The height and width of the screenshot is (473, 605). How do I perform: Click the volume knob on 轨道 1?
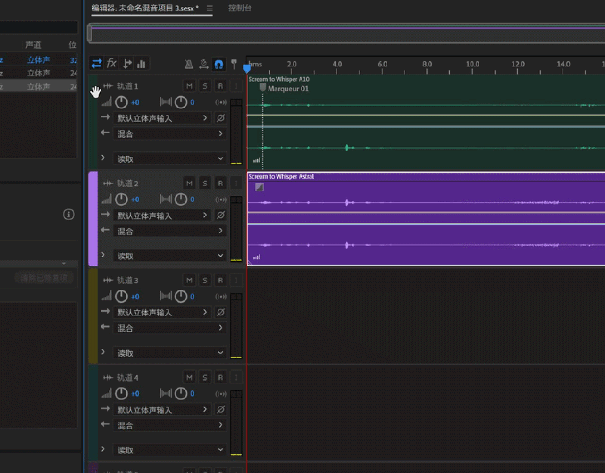(x=121, y=102)
